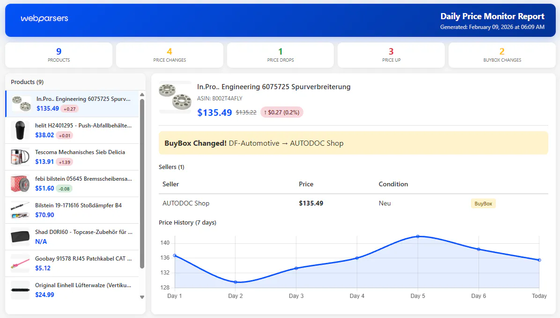Open the BuyBox Changes summary card
The width and height of the screenshot is (560, 318).
(502, 55)
